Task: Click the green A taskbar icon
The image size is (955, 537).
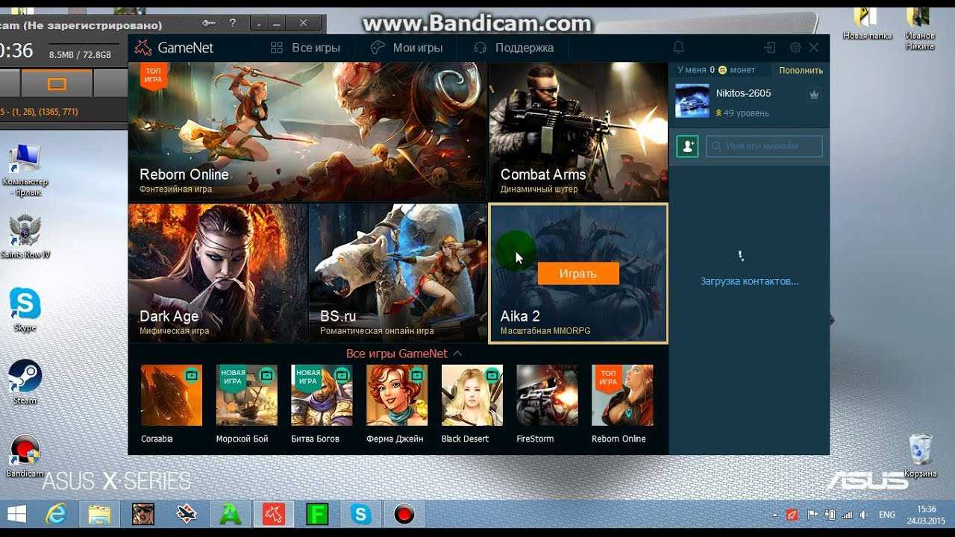Action: (230, 514)
